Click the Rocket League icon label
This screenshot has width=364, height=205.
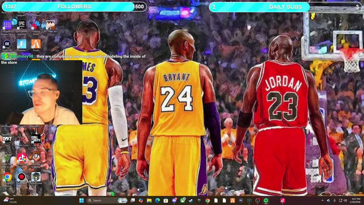tap(21, 14)
